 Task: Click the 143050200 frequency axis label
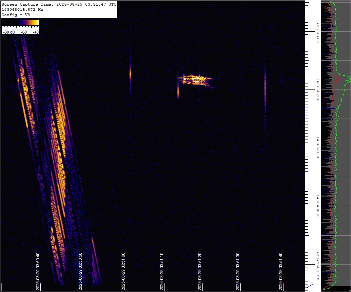click(x=317, y=90)
